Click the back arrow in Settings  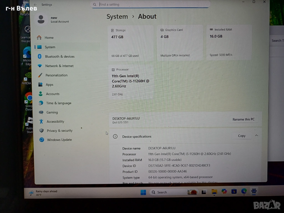pos(35,5)
